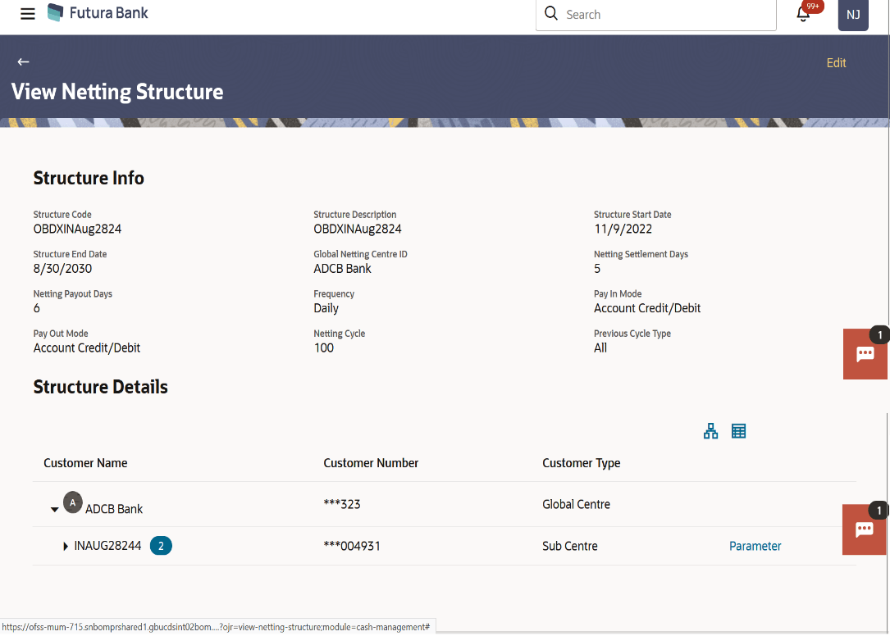890x636 pixels.
Task: Click the Structure Info heading
Action: click(x=89, y=178)
